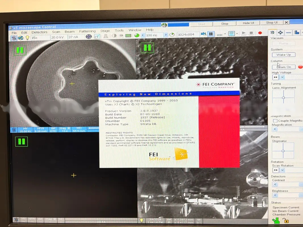
Task: Click the Hide UI button
Action: [x=248, y=23]
